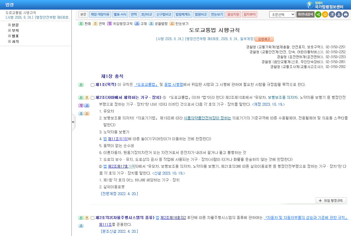Open the 「도로교통법」 link in 제1조
This screenshot has height=236, width=351.
(146, 85)
